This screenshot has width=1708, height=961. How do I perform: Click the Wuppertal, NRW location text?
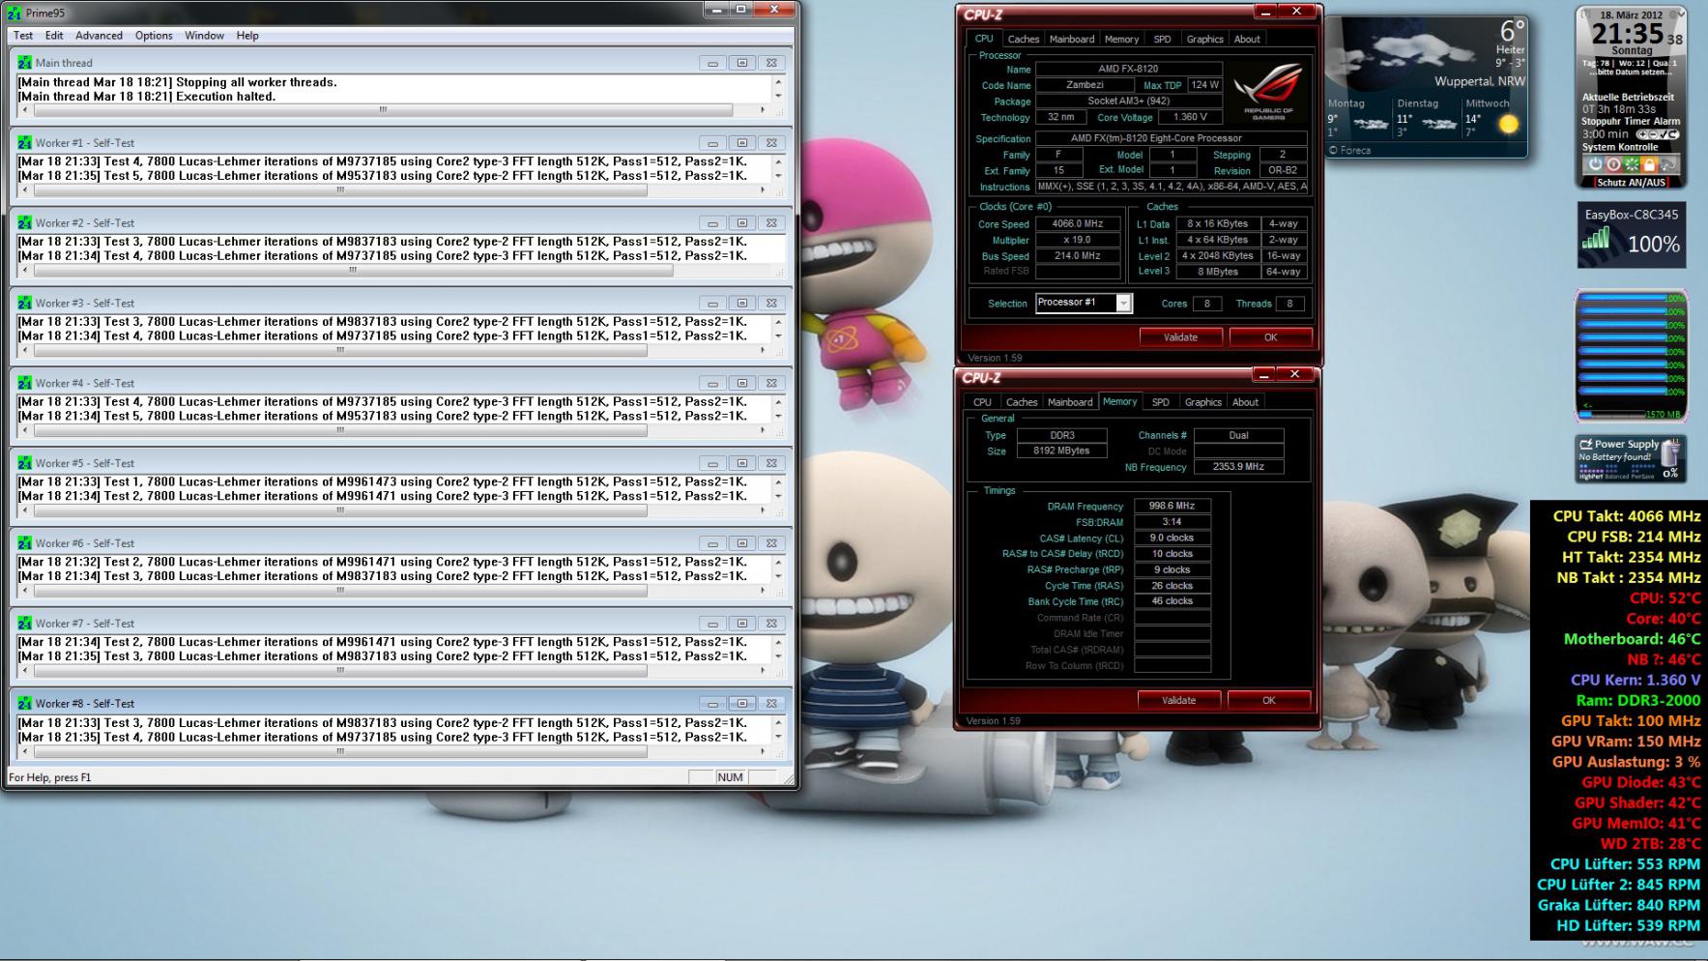pyautogui.click(x=1479, y=81)
